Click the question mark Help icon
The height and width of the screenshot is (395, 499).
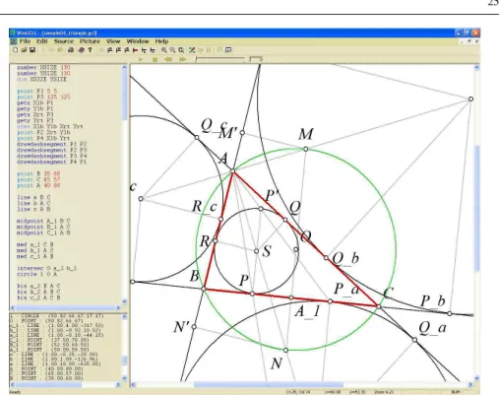tap(90, 50)
